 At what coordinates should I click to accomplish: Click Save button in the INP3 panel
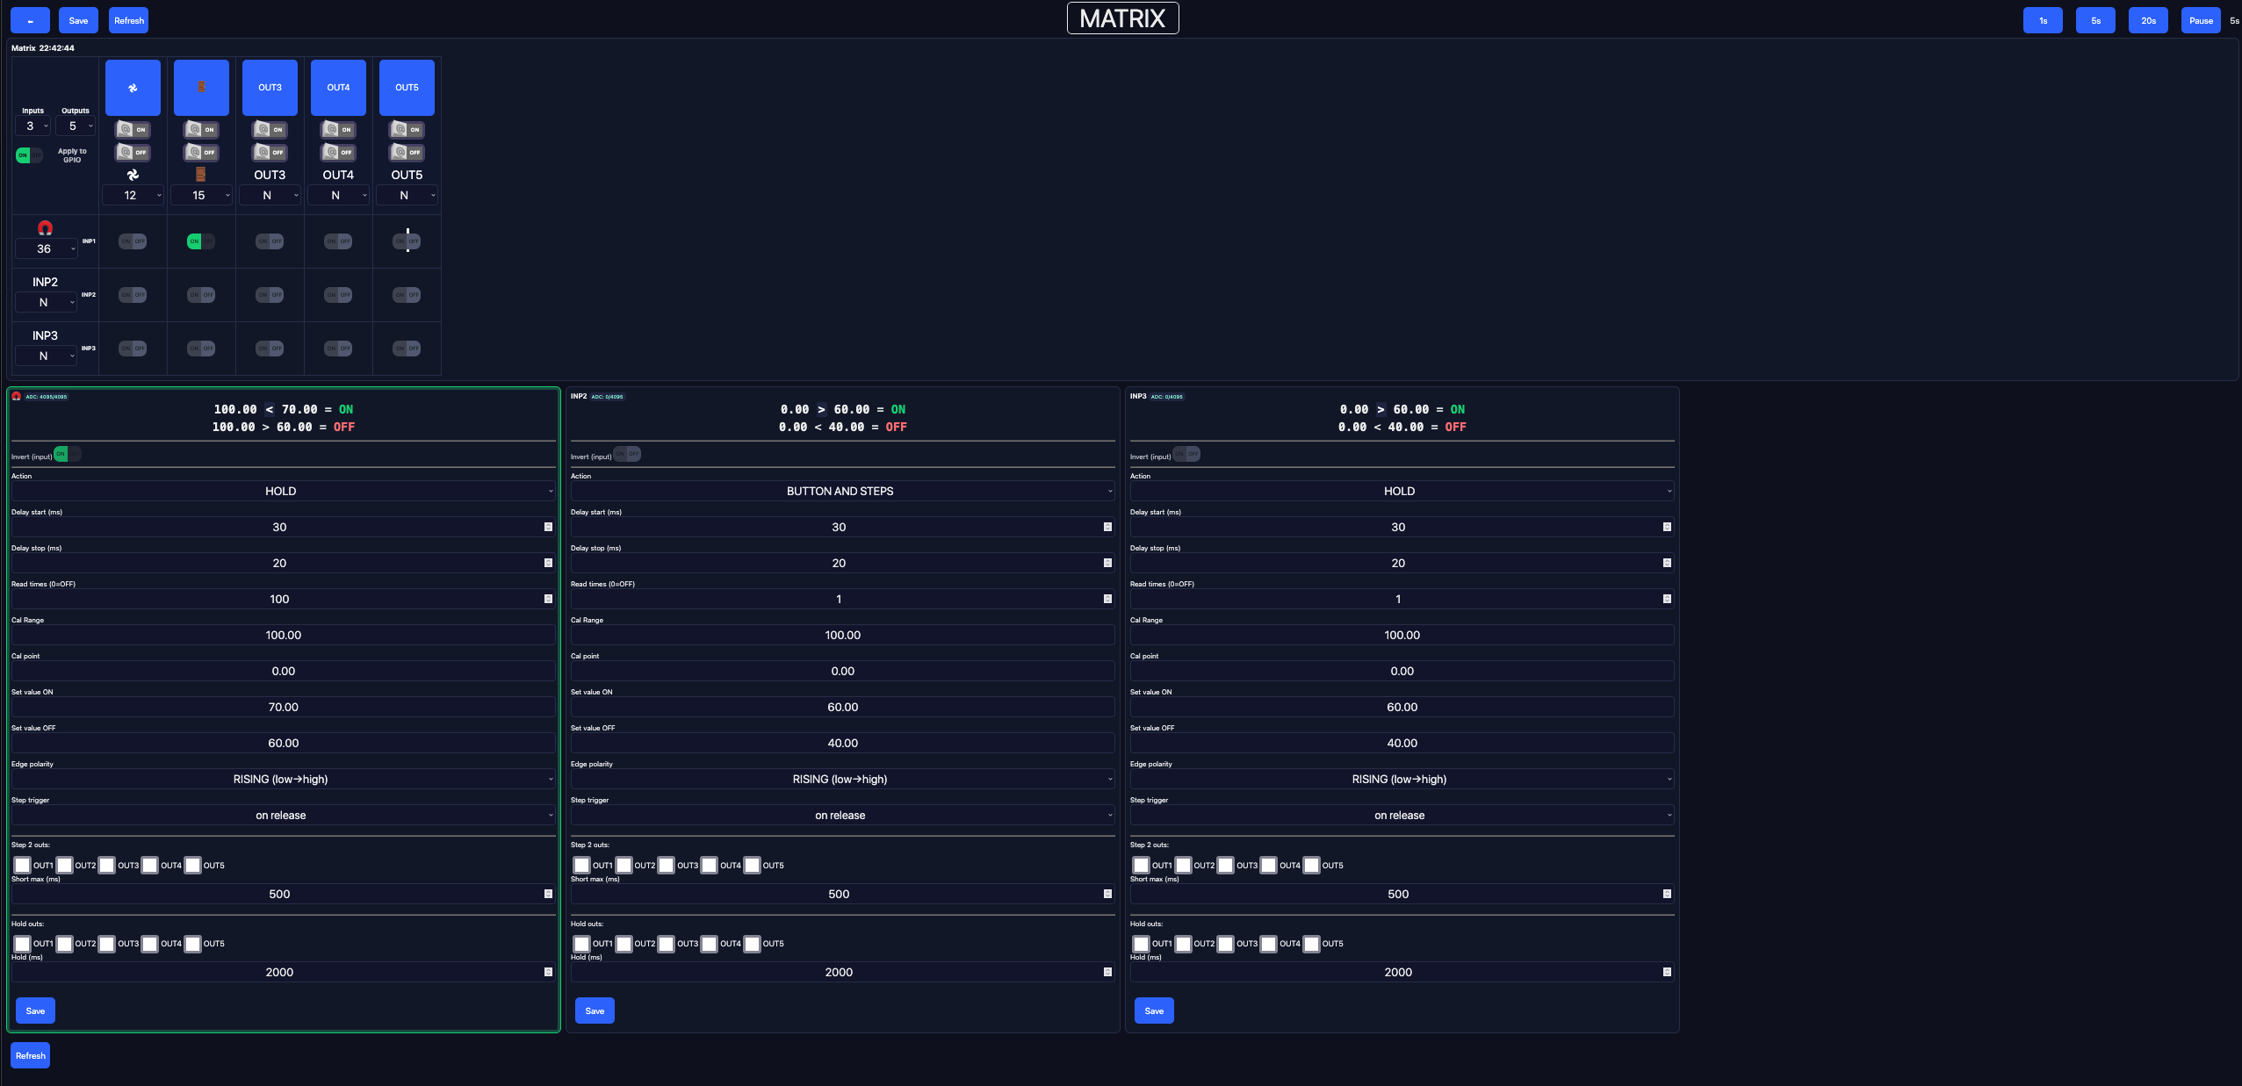(x=1154, y=1010)
